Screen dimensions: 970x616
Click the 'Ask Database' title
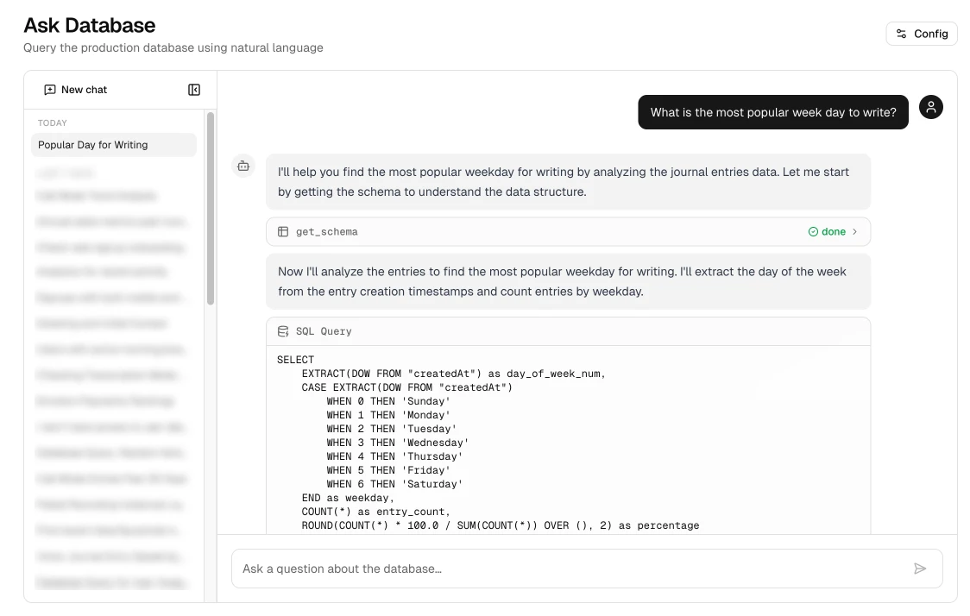[x=90, y=25]
